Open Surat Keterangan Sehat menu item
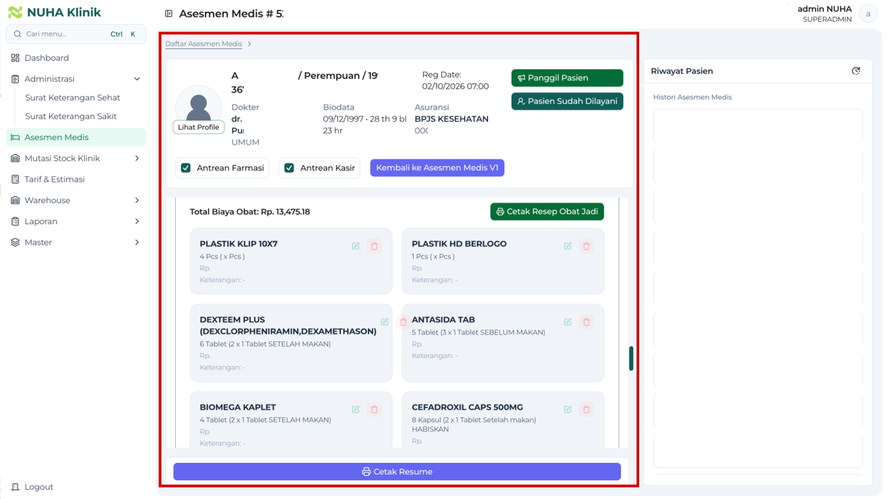 coord(73,98)
